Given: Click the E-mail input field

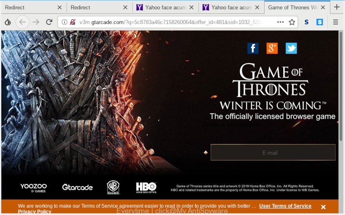Looking at the screenshot, I should pos(273,153).
